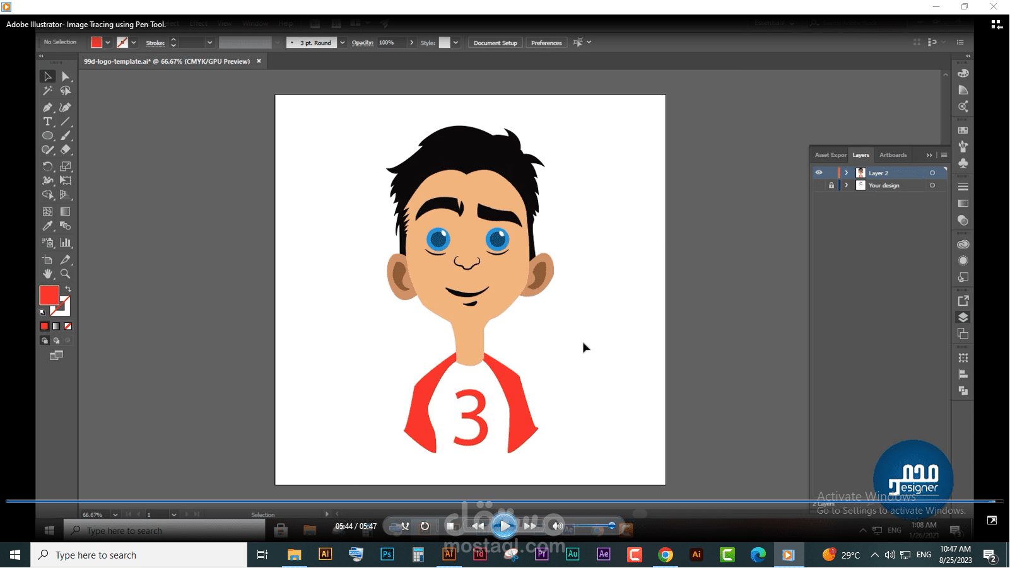Open Document Setup
This screenshot has height=568, width=1010.
pyautogui.click(x=495, y=43)
